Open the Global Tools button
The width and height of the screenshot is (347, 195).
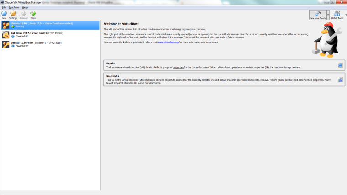tap(337, 15)
